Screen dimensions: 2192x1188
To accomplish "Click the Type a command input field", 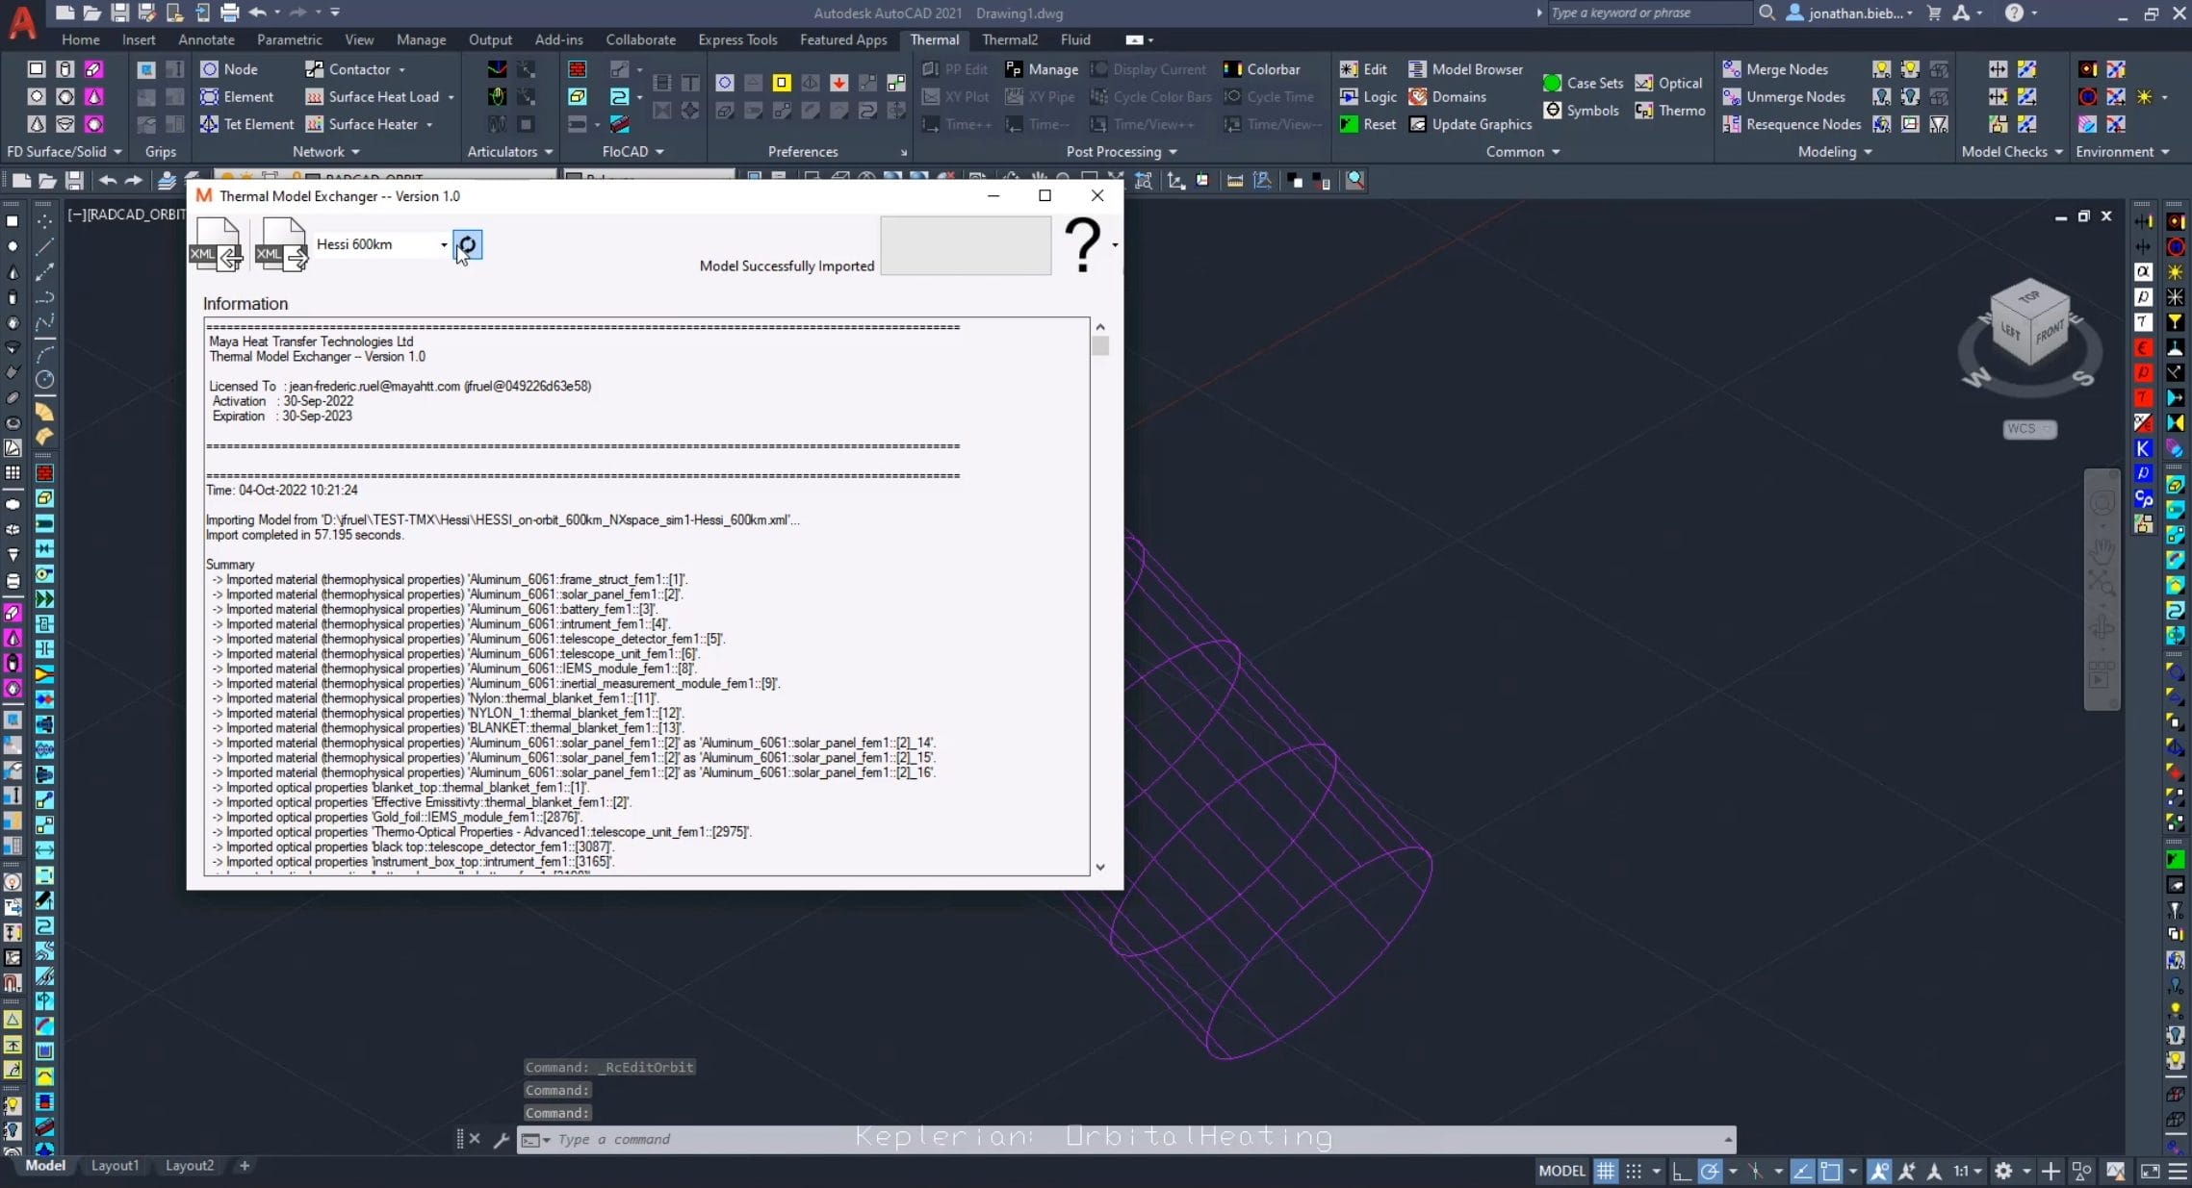I will 674,1139.
